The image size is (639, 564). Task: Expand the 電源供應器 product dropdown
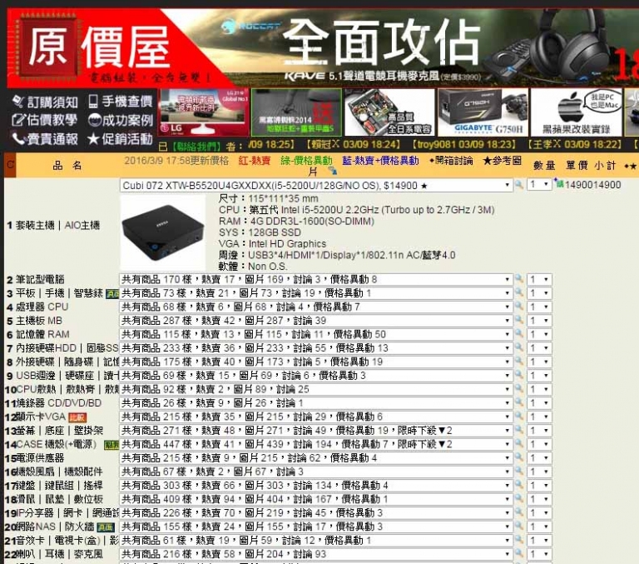click(x=316, y=458)
